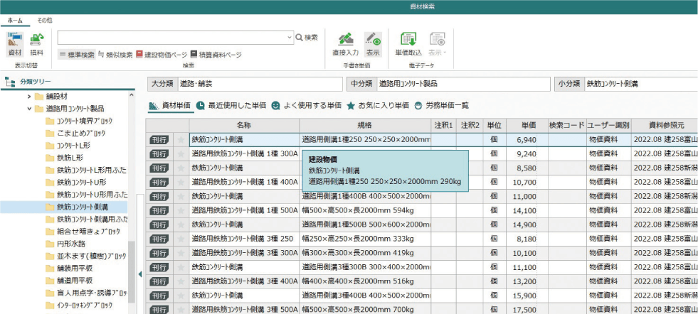Switch to 資材 display mode

[x=15, y=44]
